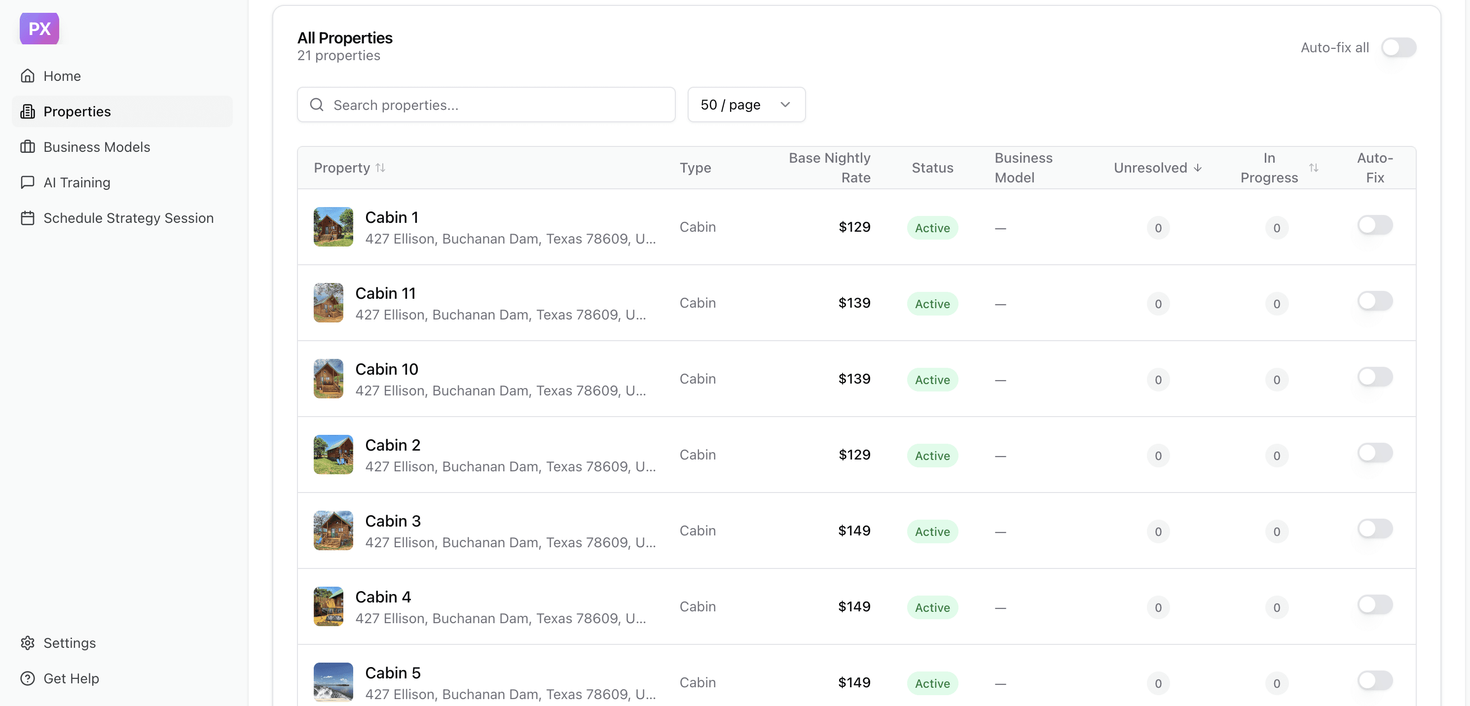Open the Properties sidebar item
This screenshot has height=706, width=1470.
[x=77, y=111]
